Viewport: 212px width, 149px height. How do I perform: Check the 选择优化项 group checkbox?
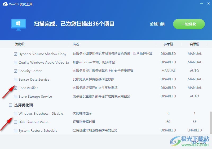click(x=10, y=105)
